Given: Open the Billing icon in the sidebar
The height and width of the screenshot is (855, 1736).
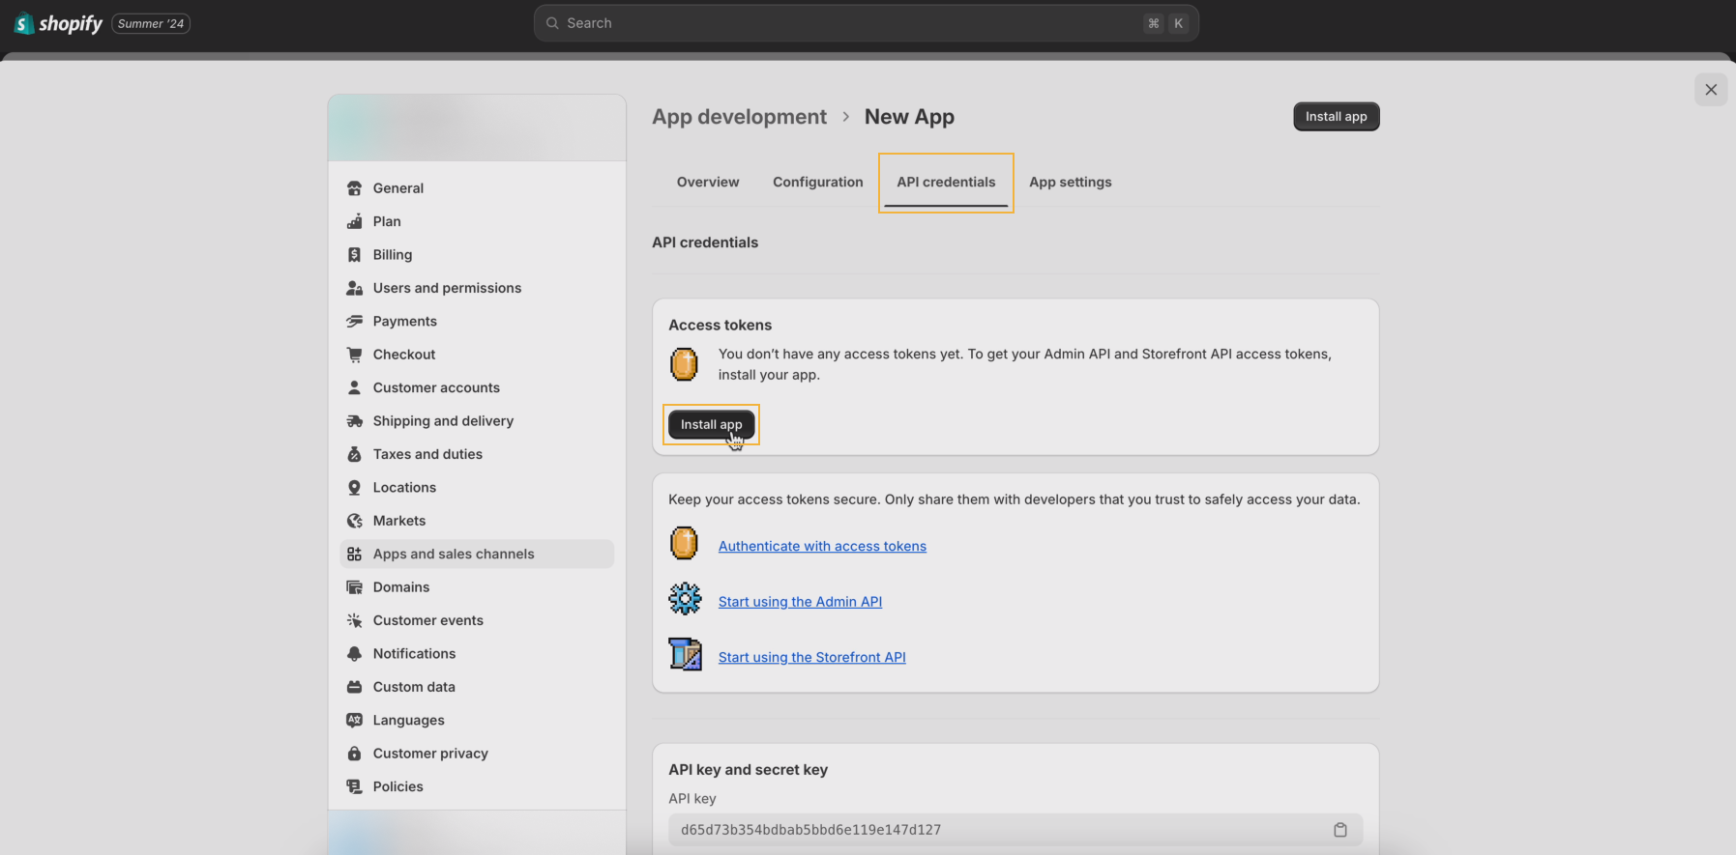Looking at the screenshot, I should (x=354, y=255).
